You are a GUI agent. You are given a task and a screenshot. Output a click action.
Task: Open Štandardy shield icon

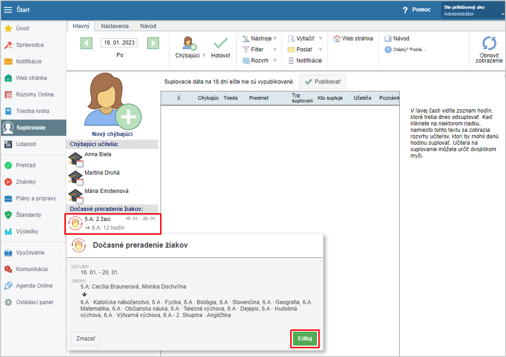8,215
